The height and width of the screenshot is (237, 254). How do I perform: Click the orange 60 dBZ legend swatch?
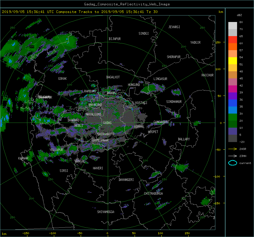click(x=233, y=47)
